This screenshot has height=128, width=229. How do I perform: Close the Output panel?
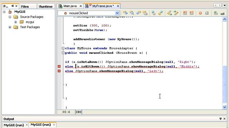click(225, 119)
